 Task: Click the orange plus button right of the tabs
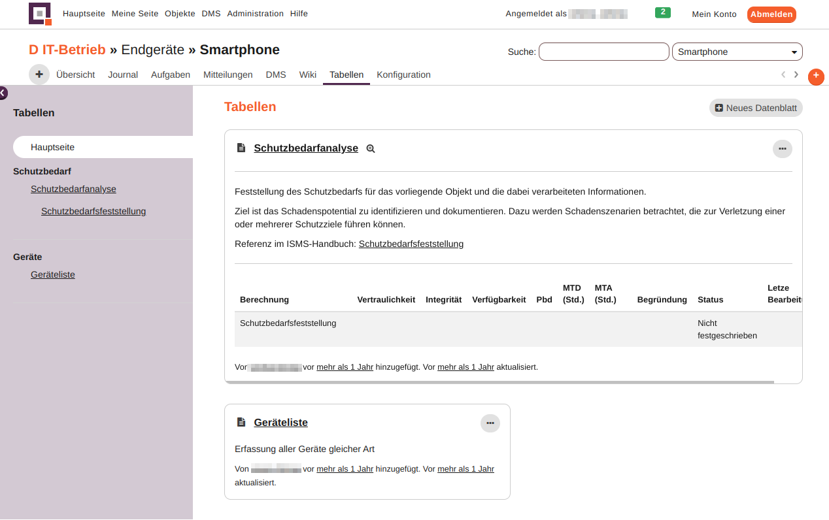click(x=816, y=76)
